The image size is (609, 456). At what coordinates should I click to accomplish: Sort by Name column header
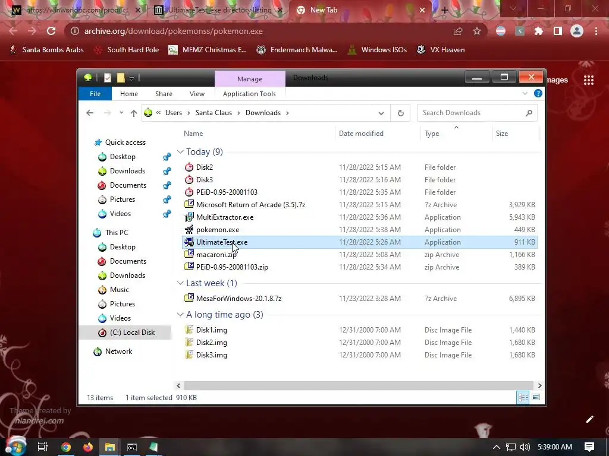pos(193,134)
